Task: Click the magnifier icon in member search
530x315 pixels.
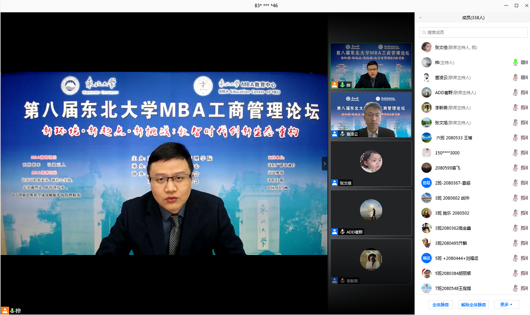Action: point(424,33)
